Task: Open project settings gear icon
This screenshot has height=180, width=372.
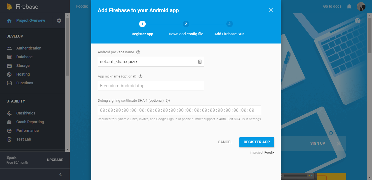Action: point(59,21)
